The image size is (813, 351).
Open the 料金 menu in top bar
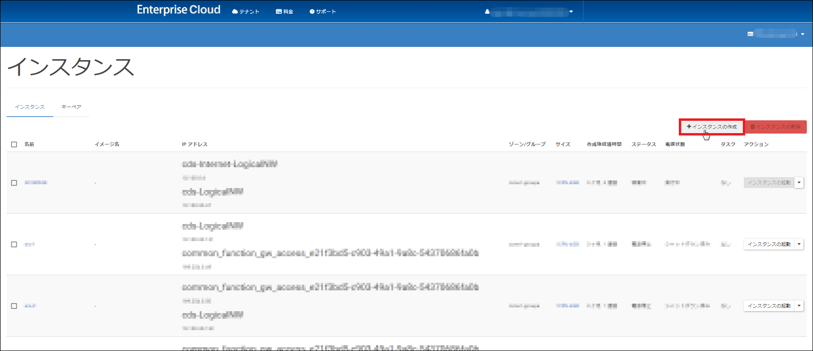point(285,11)
